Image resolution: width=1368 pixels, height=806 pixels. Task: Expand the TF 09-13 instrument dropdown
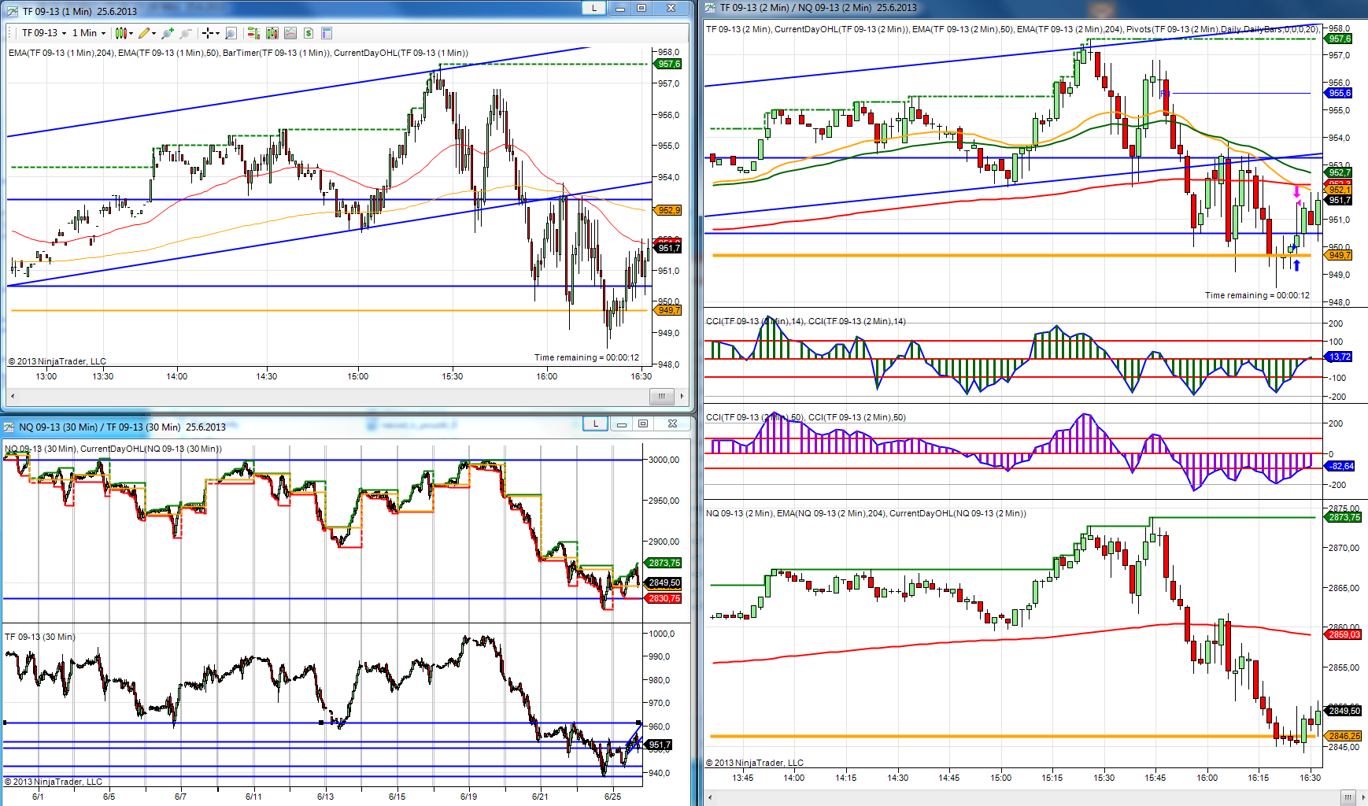point(64,33)
